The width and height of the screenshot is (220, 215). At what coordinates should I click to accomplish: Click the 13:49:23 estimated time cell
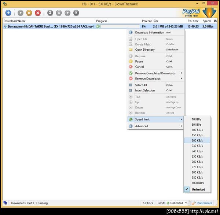pyautogui.click(x=193, y=26)
